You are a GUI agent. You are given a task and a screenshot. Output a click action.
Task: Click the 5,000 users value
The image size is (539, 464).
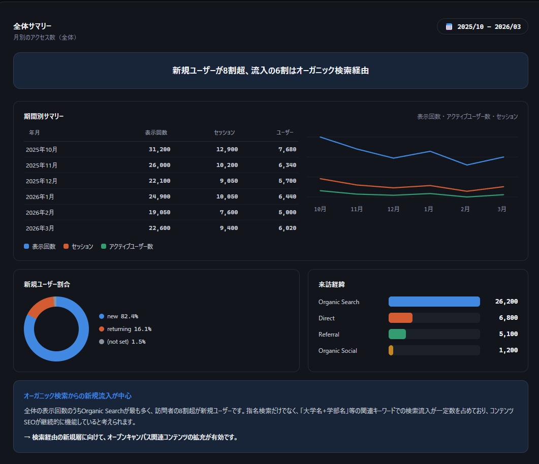click(288, 213)
